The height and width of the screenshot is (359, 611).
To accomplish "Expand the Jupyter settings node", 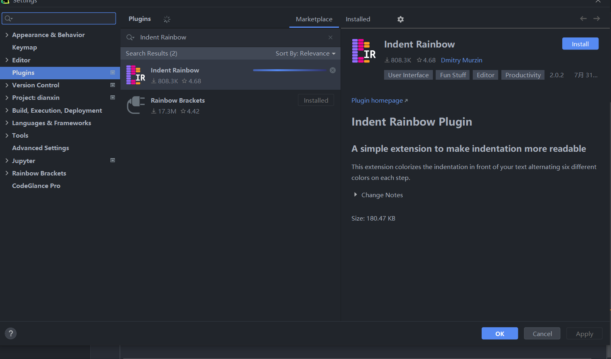I will 7,161.
